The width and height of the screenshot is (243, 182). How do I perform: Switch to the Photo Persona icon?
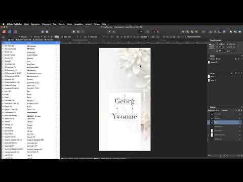click(15, 32)
